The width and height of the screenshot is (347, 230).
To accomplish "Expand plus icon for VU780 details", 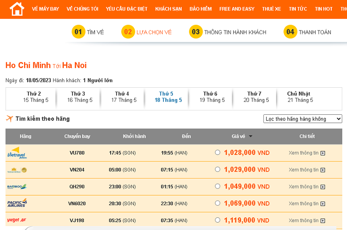I will click(x=323, y=153).
